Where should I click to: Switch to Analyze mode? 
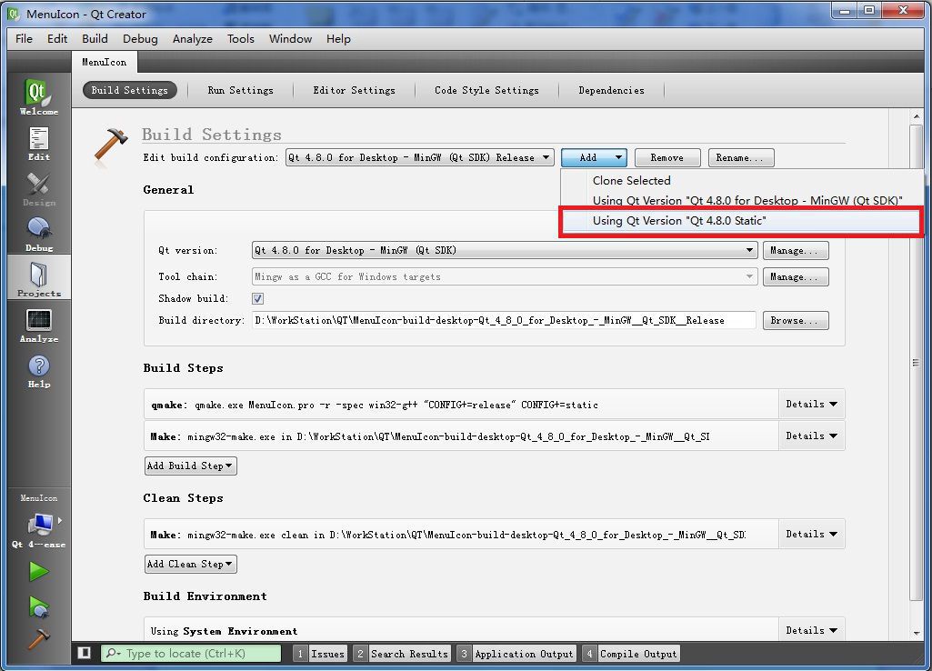click(38, 325)
